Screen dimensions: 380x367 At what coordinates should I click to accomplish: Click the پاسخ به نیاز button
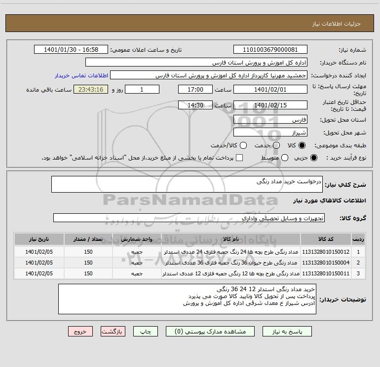pos(287,332)
